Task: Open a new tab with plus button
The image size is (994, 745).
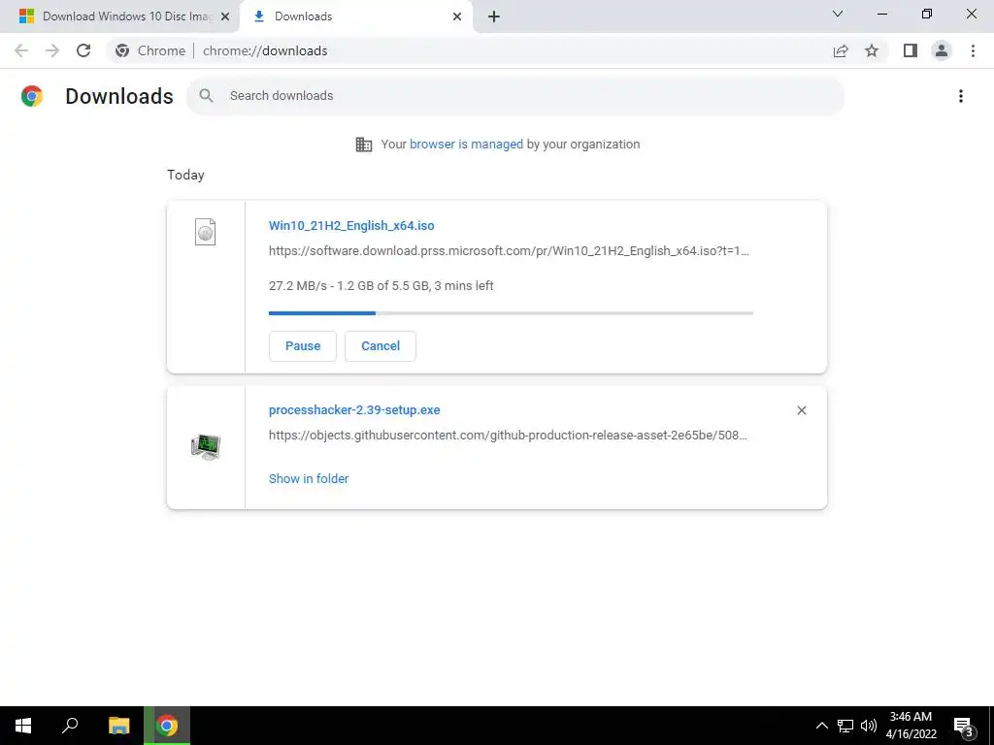Action: (494, 16)
